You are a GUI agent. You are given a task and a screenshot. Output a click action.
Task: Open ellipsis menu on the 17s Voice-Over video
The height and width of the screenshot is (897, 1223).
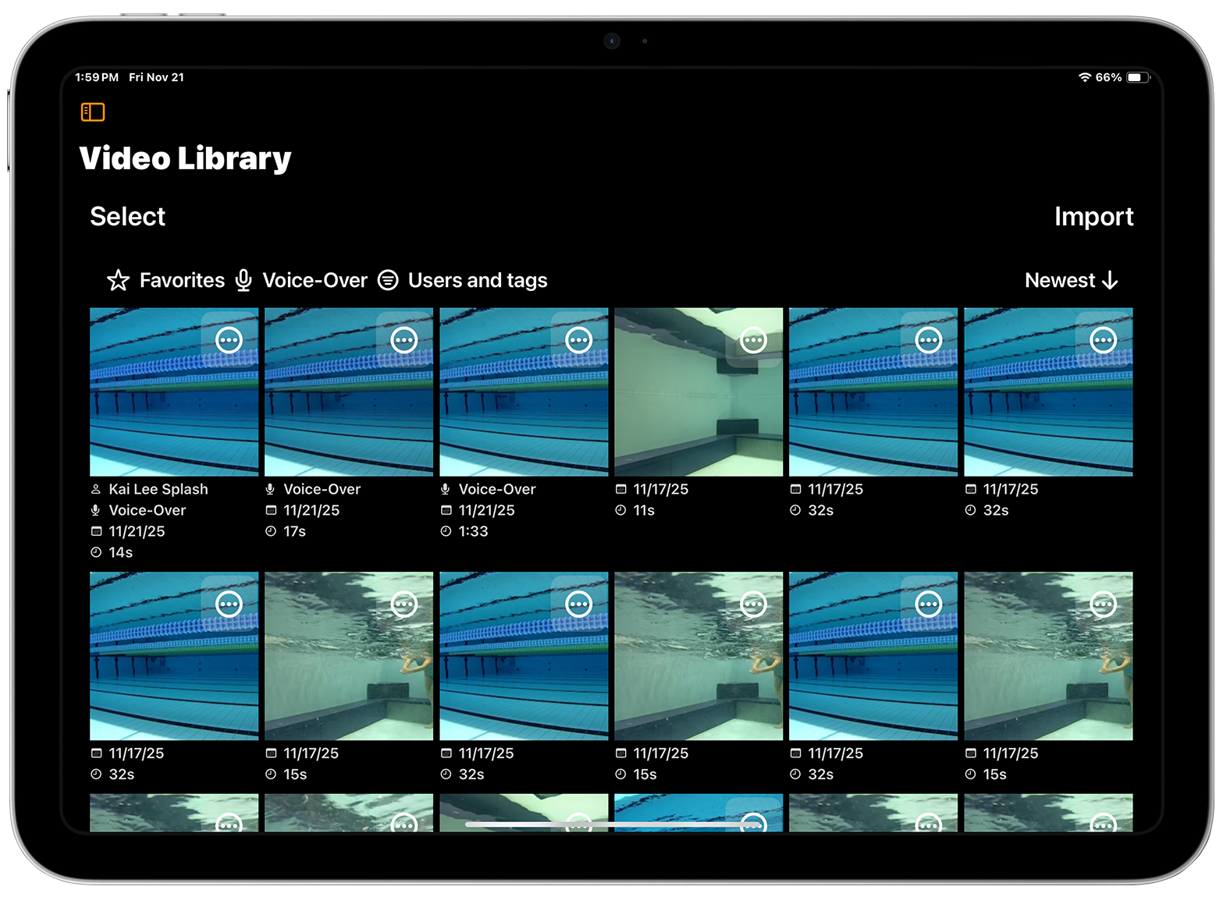click(x=404, y=340)
